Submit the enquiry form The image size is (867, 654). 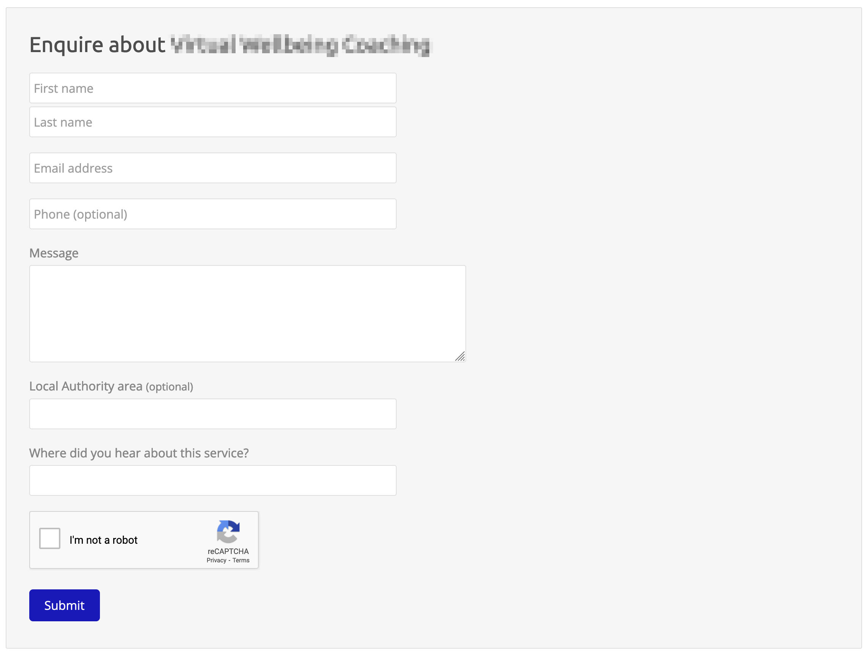[x=65, y=605]
